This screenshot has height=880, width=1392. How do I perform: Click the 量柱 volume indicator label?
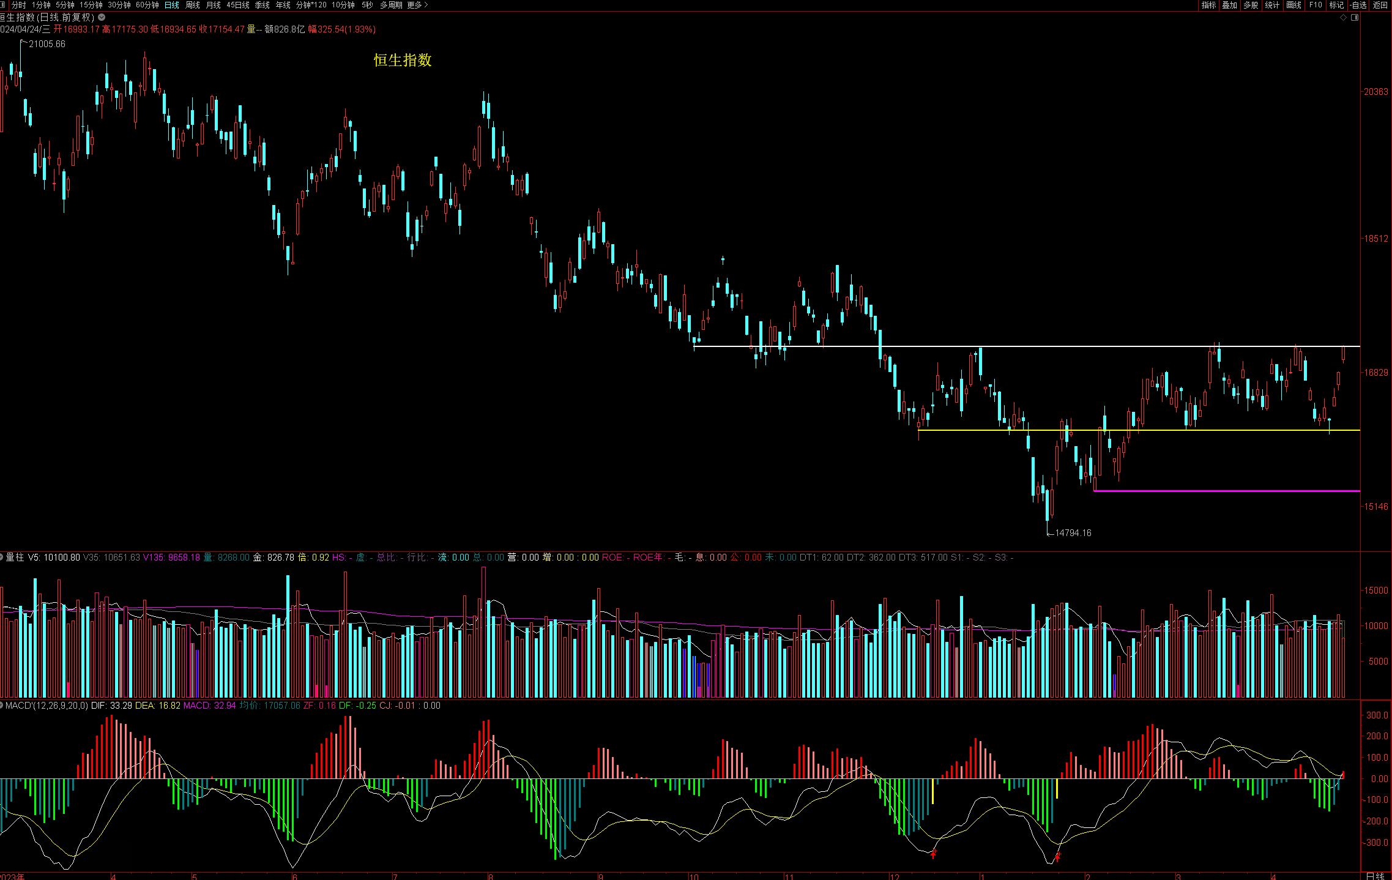pyautogui.click(x=15, y=557)
